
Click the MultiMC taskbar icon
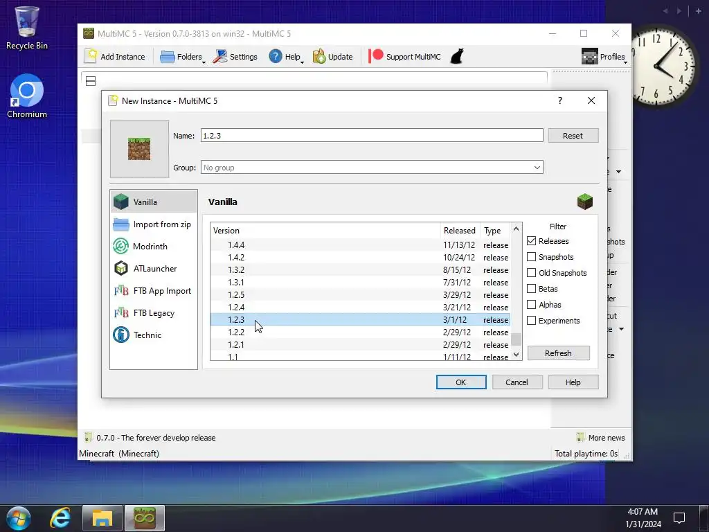click(145, 518)
